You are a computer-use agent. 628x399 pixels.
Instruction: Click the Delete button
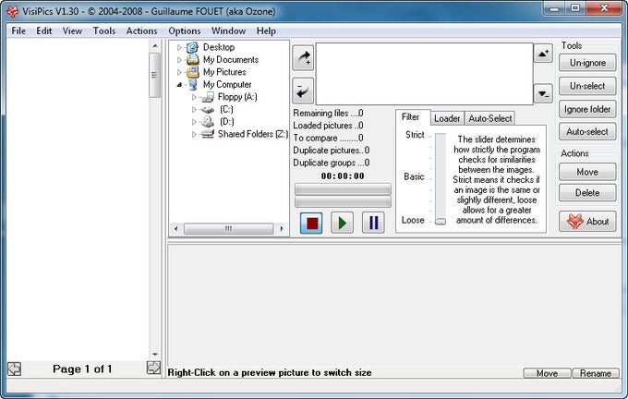587,193
